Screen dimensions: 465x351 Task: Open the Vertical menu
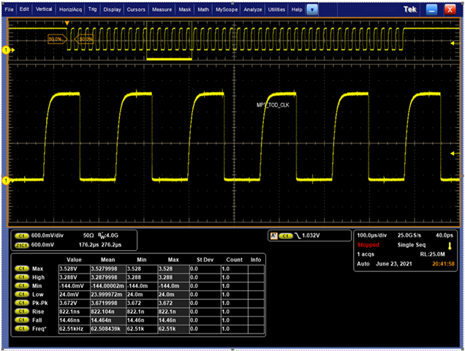tap(44, 10)
